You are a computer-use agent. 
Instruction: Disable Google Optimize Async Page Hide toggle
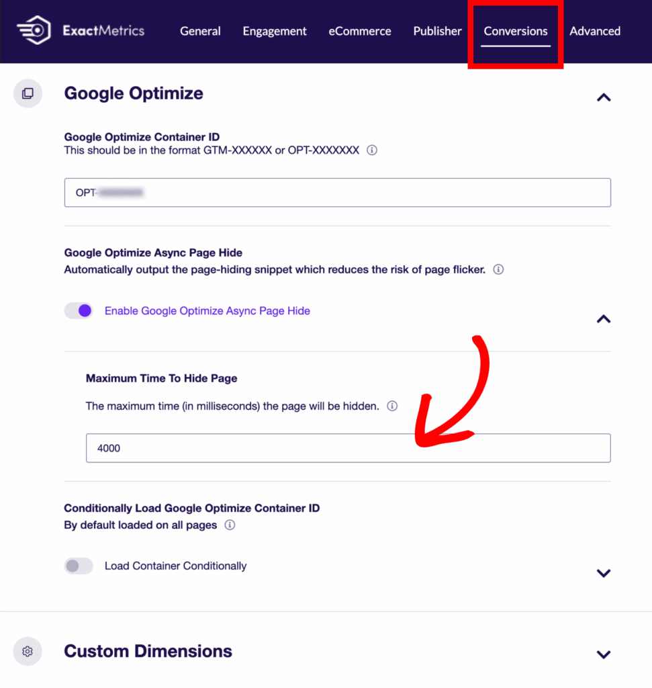(79, 310)
